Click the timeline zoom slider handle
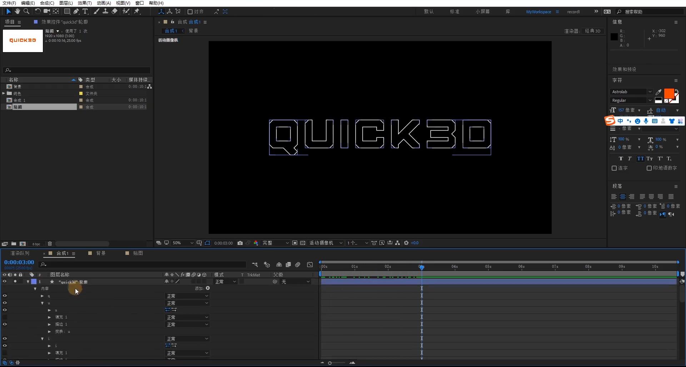The height and width of the screenshot is (367, 686). click(x=330, y=363)
